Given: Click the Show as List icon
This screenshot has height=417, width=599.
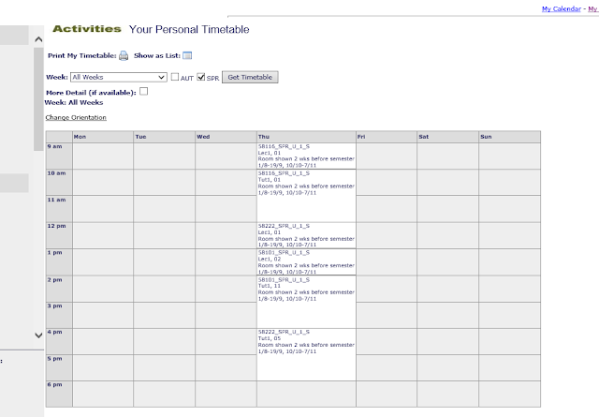Looking at the screenshot, I should tap(187, 55).
